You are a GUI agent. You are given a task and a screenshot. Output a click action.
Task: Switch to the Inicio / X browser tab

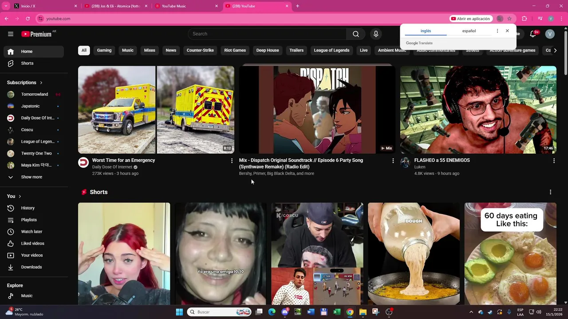pos(44,6)
